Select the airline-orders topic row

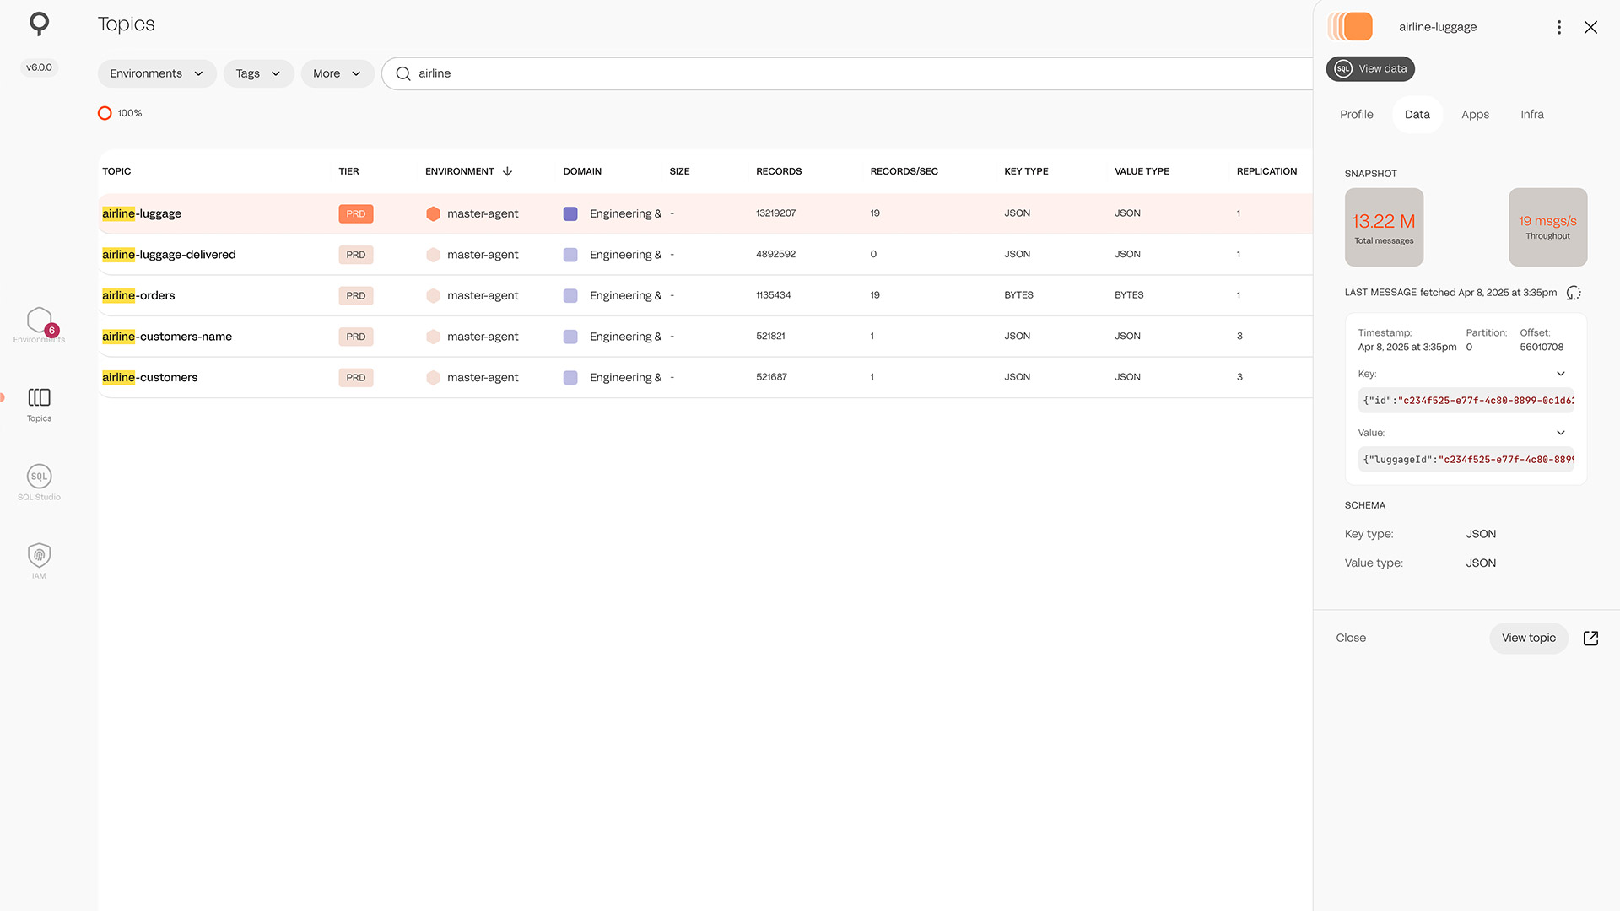click(139, 296)
